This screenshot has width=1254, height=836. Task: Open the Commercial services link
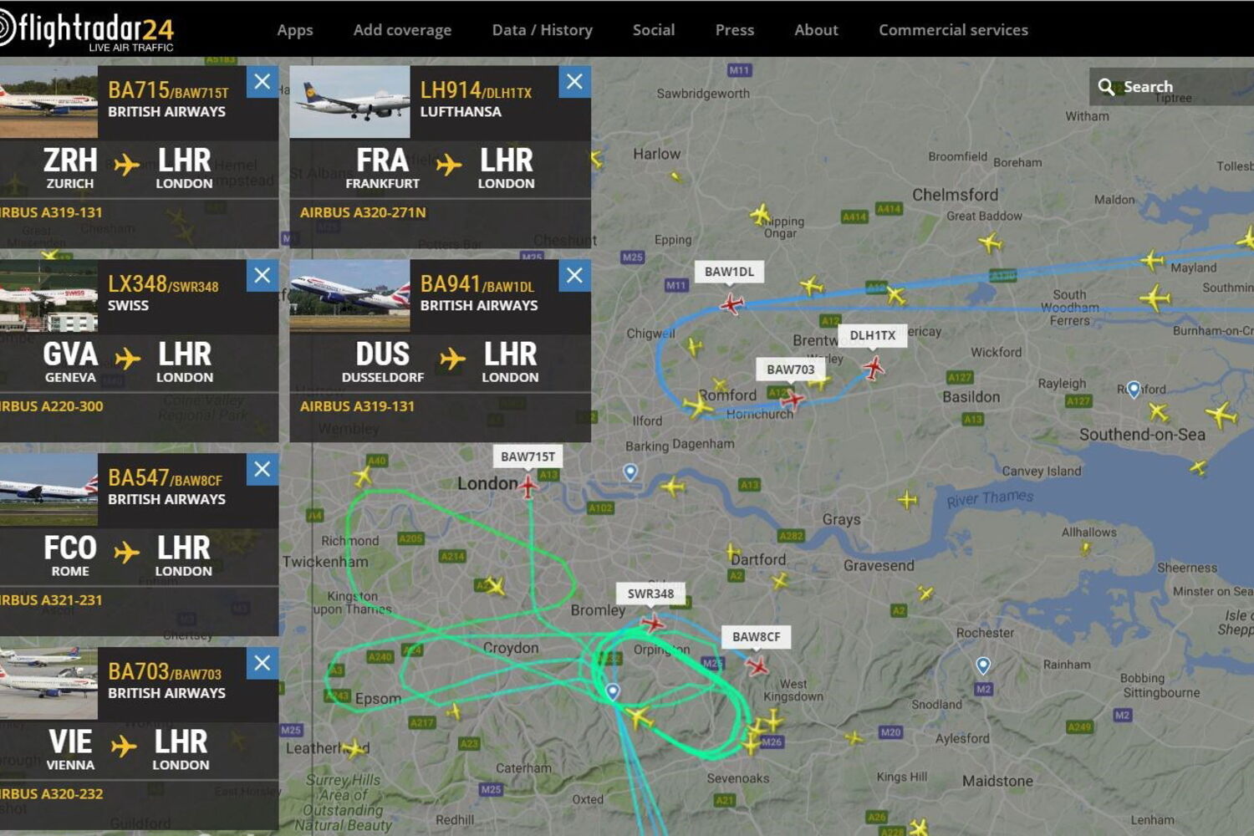[953, 30]
